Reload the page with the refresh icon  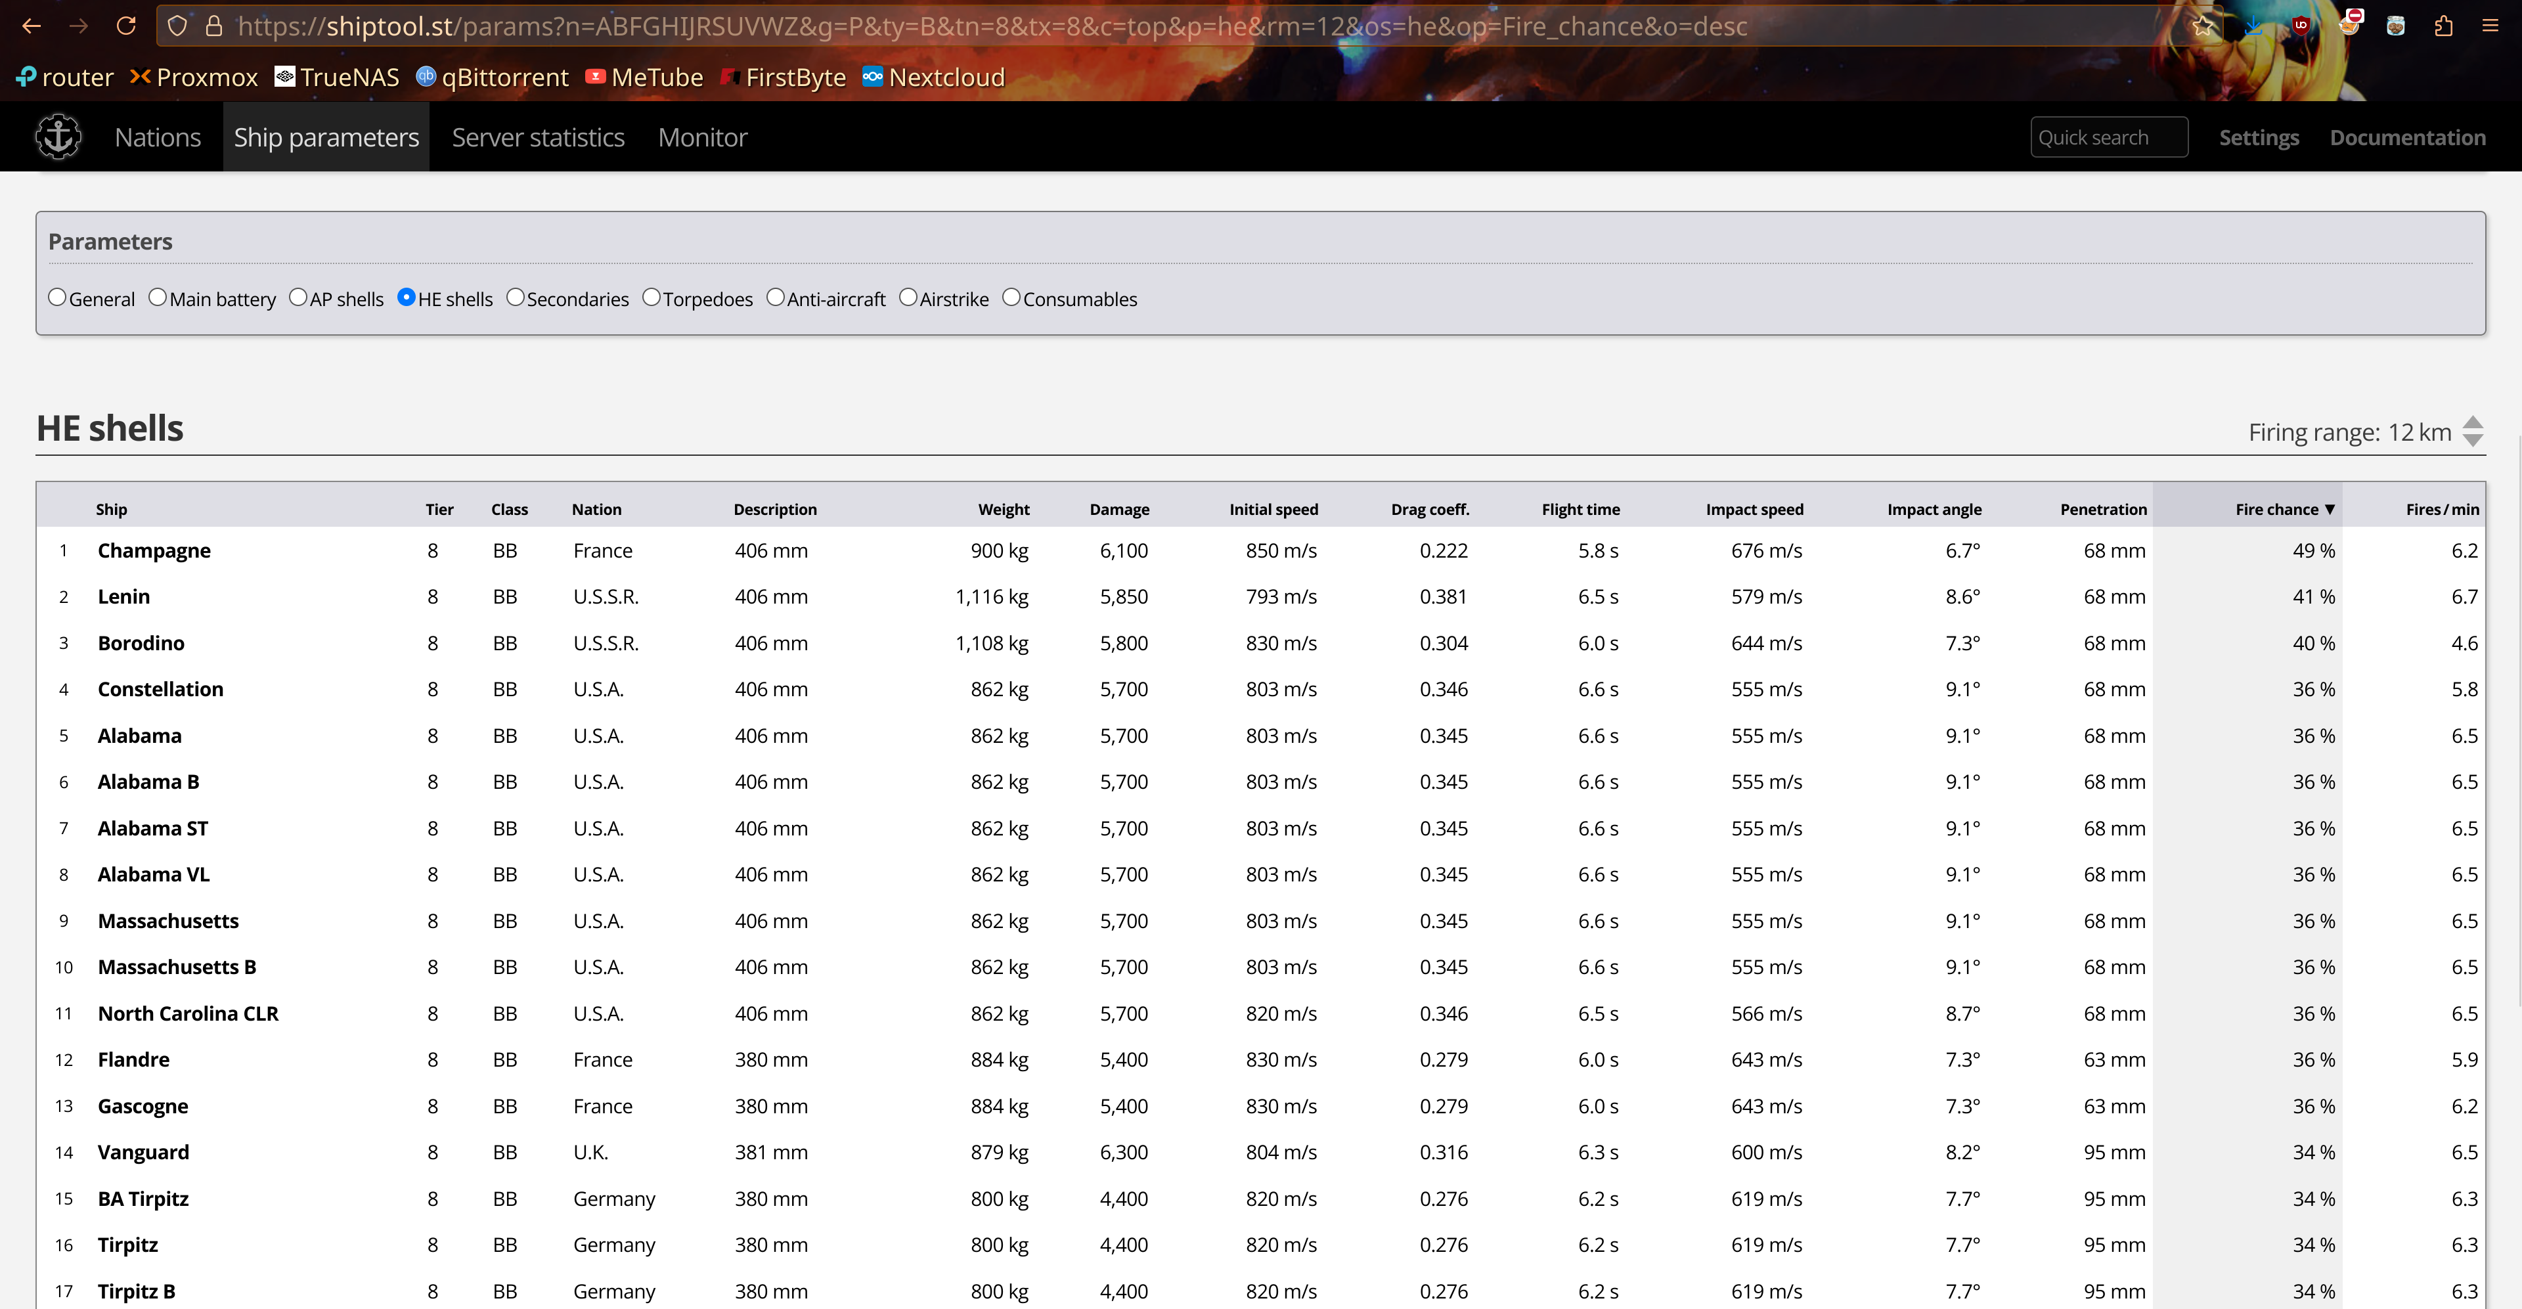(126, 26)
